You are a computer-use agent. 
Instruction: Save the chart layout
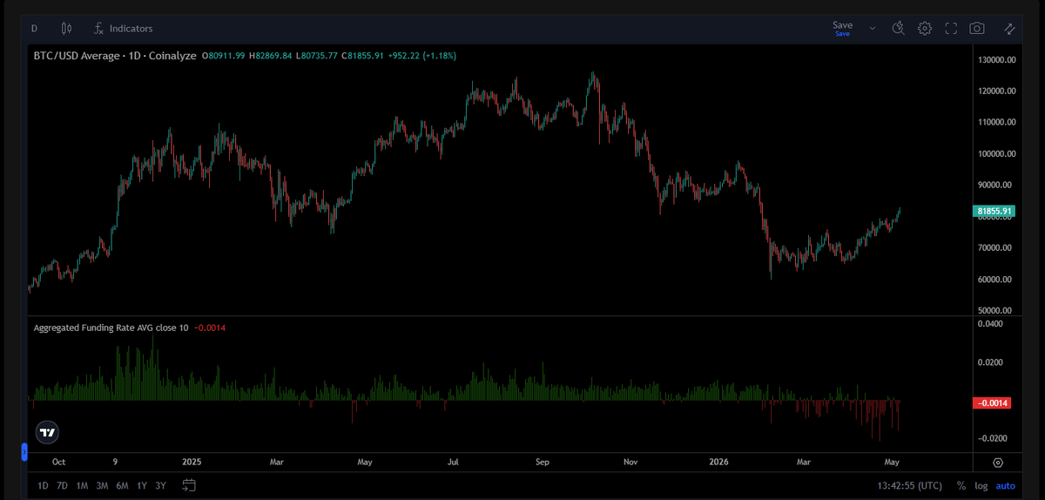[x=842, y=28]
